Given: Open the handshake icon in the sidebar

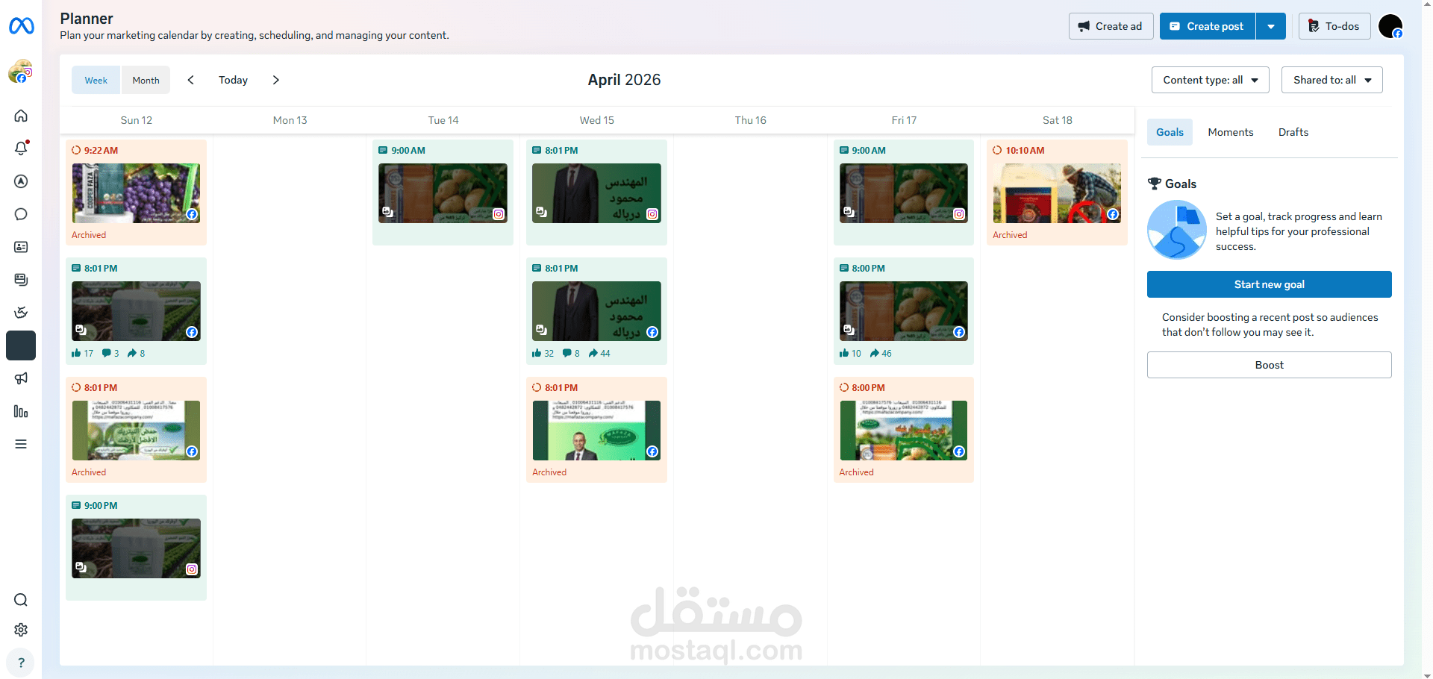Looking at the screenshot, I should 21,313.
